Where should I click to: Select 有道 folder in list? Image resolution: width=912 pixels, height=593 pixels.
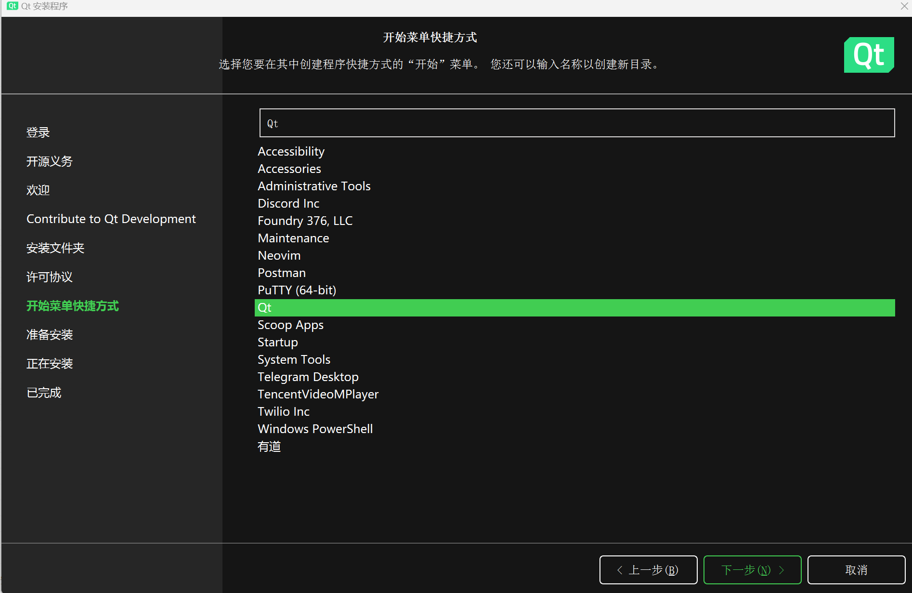click(574, 447)
